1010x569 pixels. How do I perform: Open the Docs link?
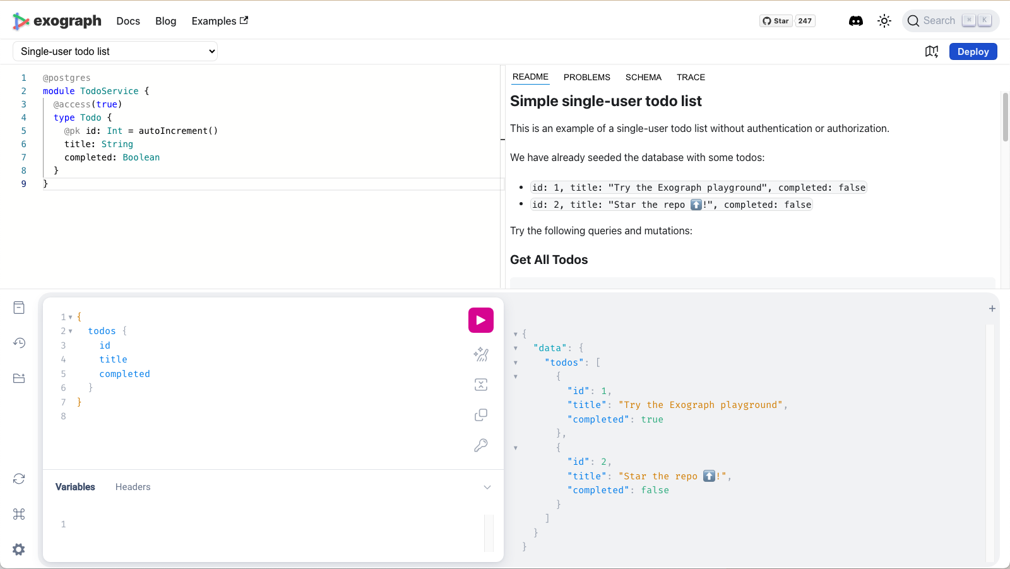[x=128, y=21]
